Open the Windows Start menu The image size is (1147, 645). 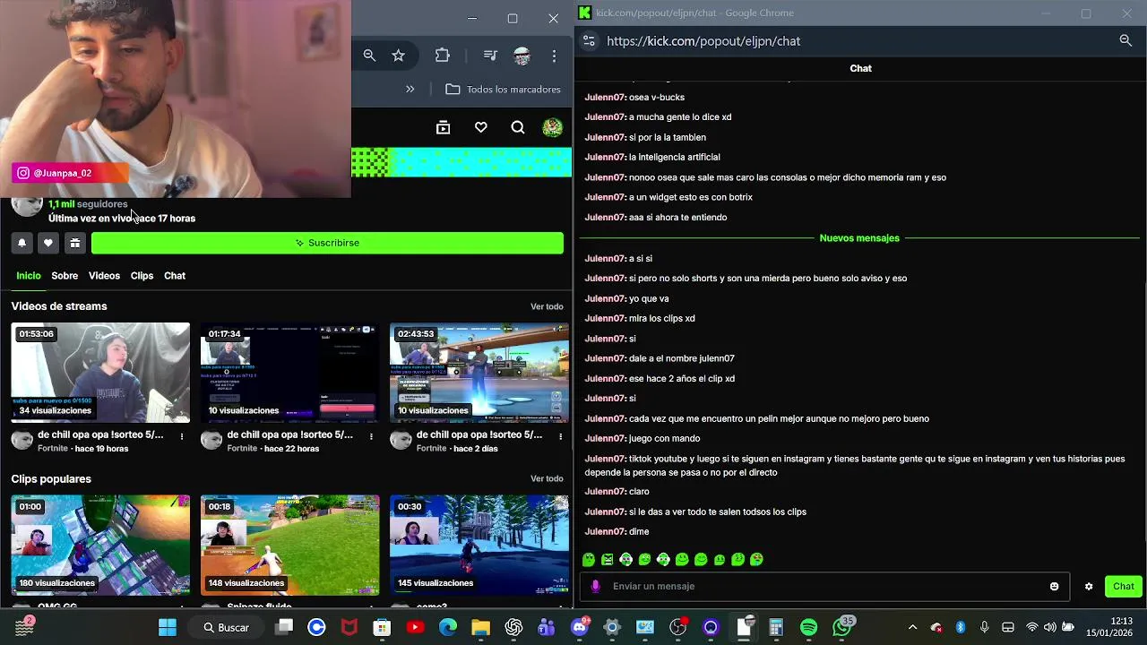coord(168,627)
